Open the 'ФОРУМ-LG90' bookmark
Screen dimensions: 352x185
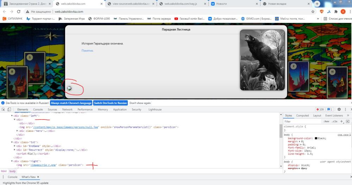click(99, 19)
